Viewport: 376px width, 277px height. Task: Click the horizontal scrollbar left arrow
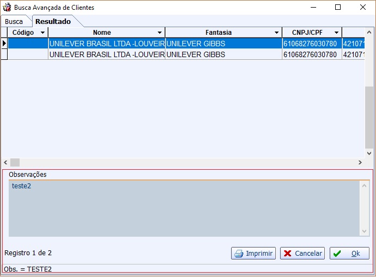coord(5,162)
